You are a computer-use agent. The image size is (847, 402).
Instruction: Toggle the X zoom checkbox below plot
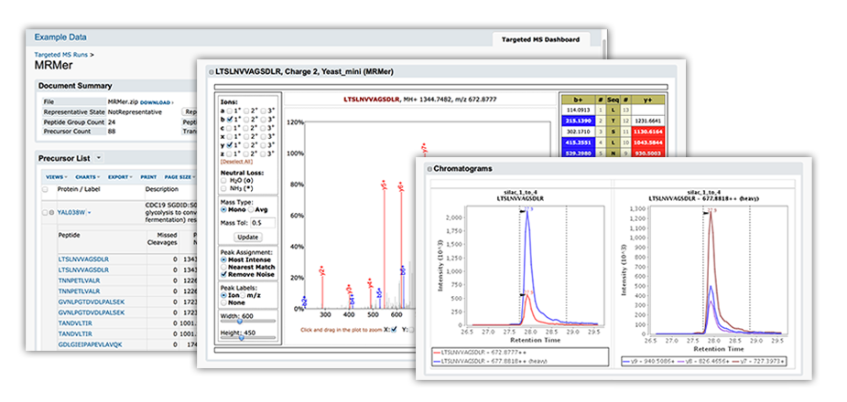(394, 329)
